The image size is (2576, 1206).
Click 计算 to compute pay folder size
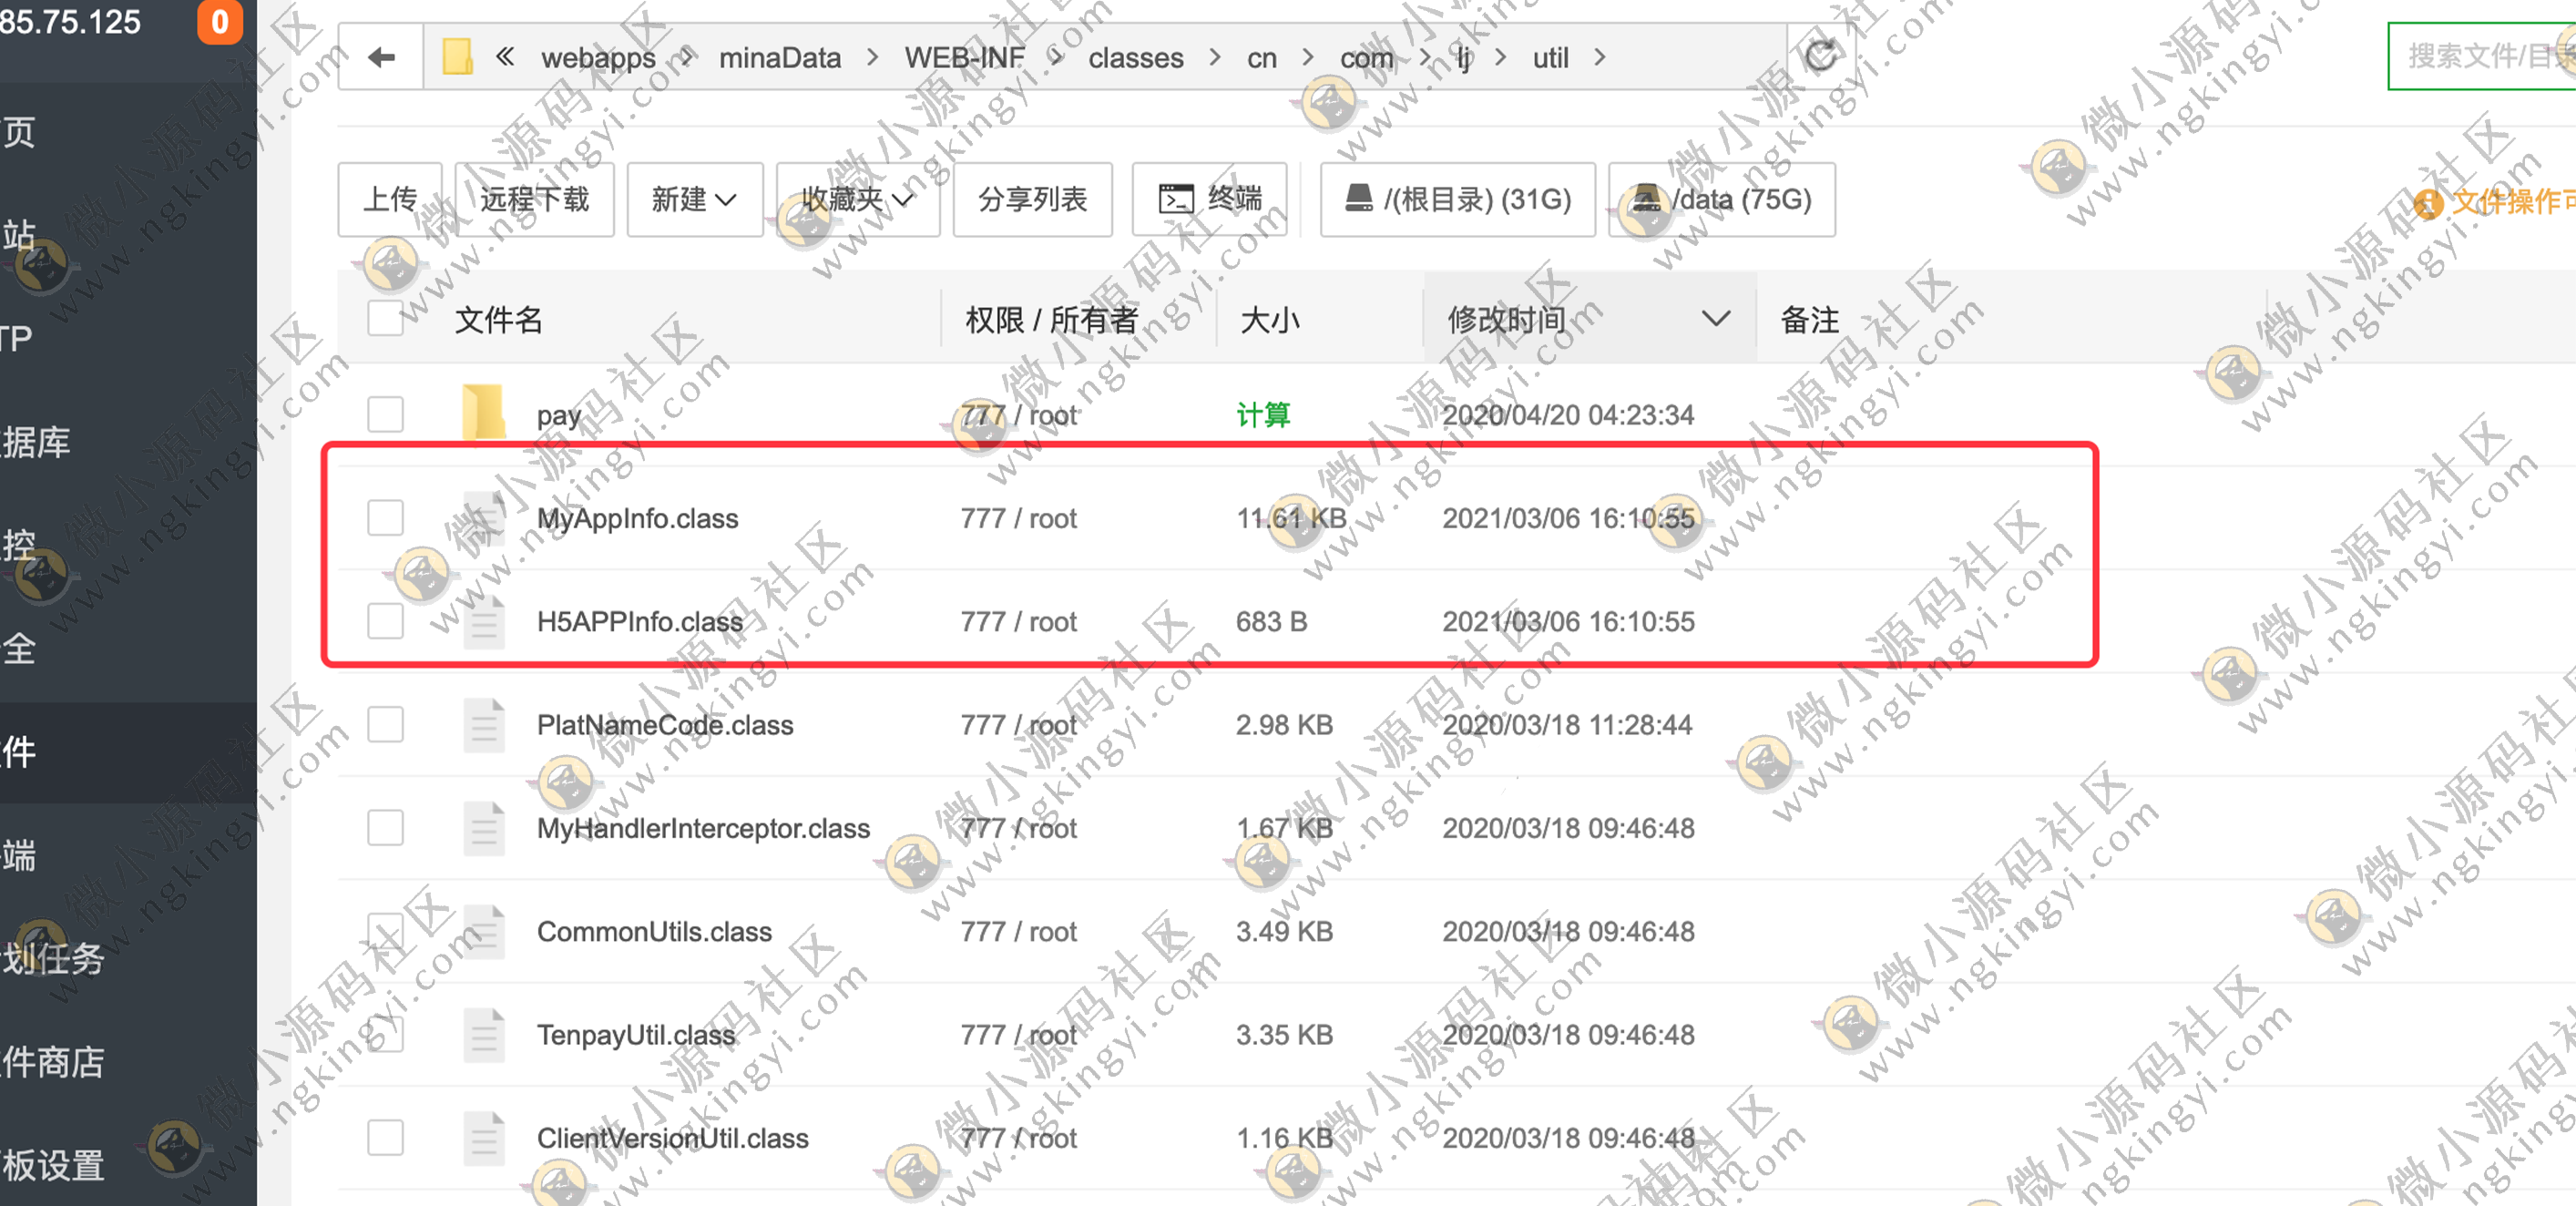(x=1262, y=414)
